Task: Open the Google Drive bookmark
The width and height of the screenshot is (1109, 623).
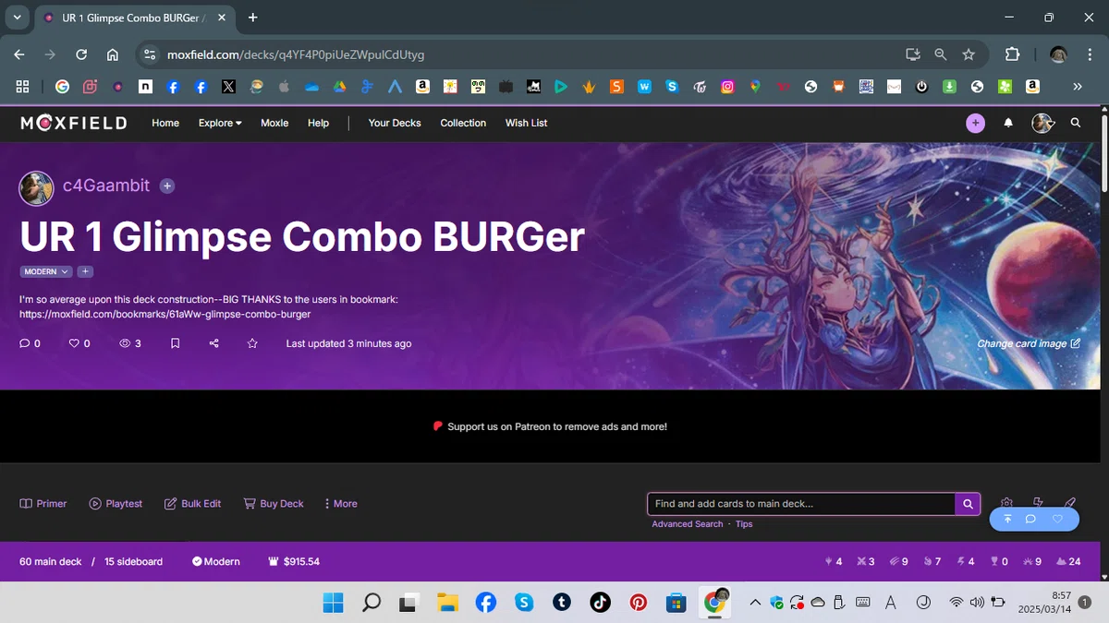Action: (x=339, y=87)
